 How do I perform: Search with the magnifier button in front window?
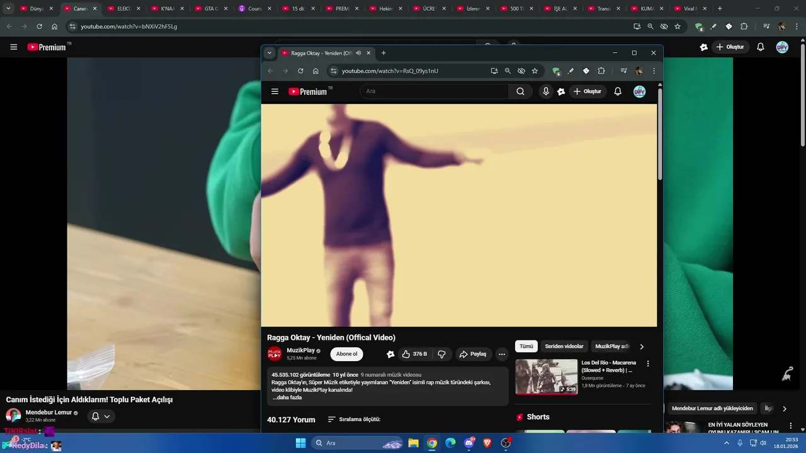coord(520,91)
